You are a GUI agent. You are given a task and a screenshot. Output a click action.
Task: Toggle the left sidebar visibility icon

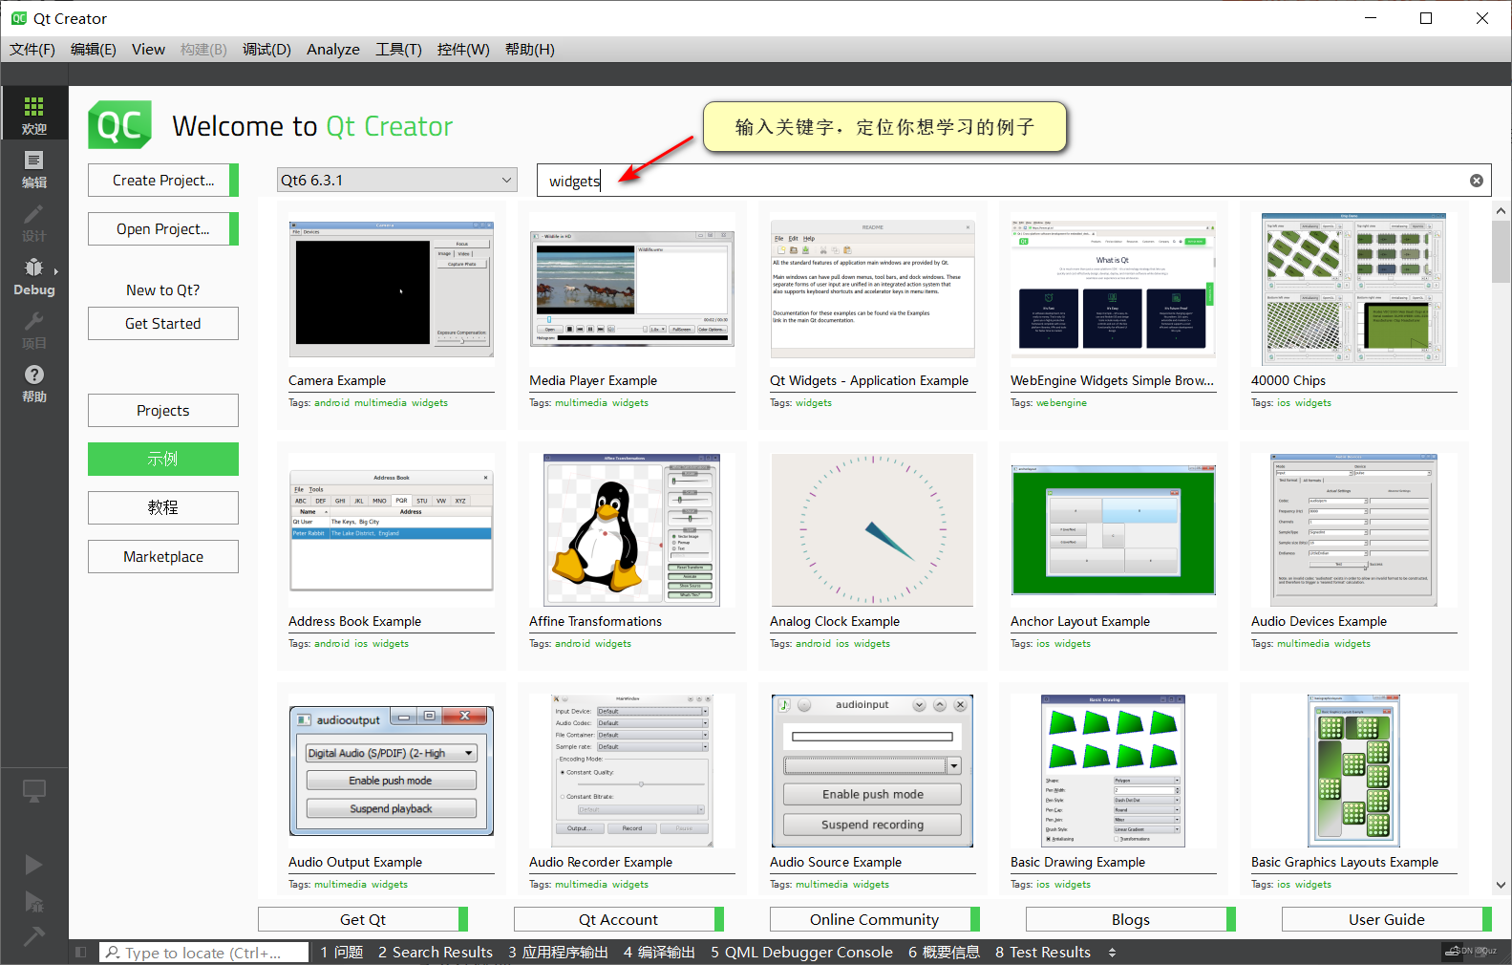tap(81, 953)
